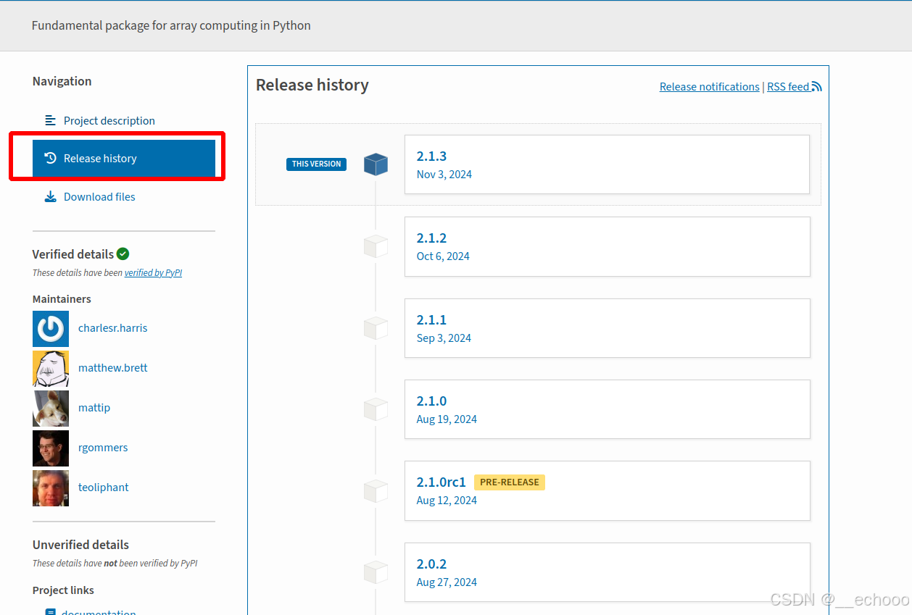Screen dimensions: 912x615
Task: Click the 'Unverified details' heading
Action: coord(80,545)
